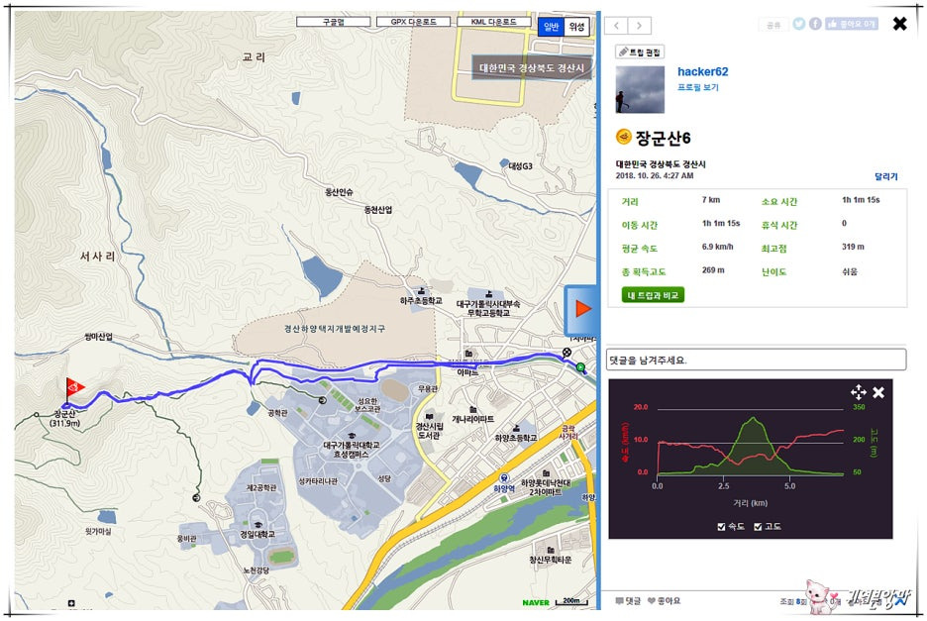Click the 하양초등학교 icon on map

click(516, 428)
